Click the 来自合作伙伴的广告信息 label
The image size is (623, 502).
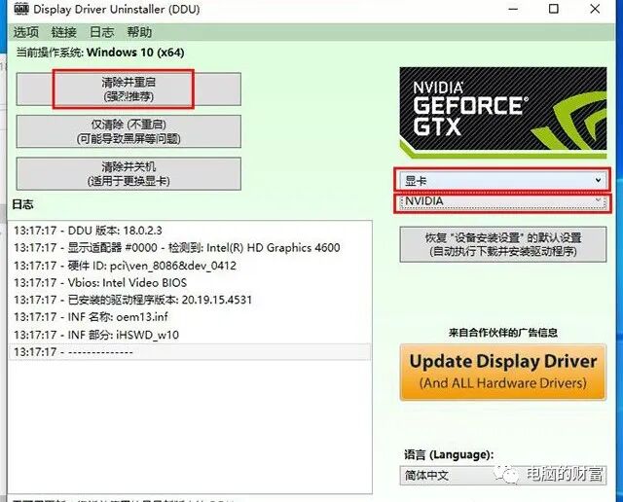(x=503, y=333)
